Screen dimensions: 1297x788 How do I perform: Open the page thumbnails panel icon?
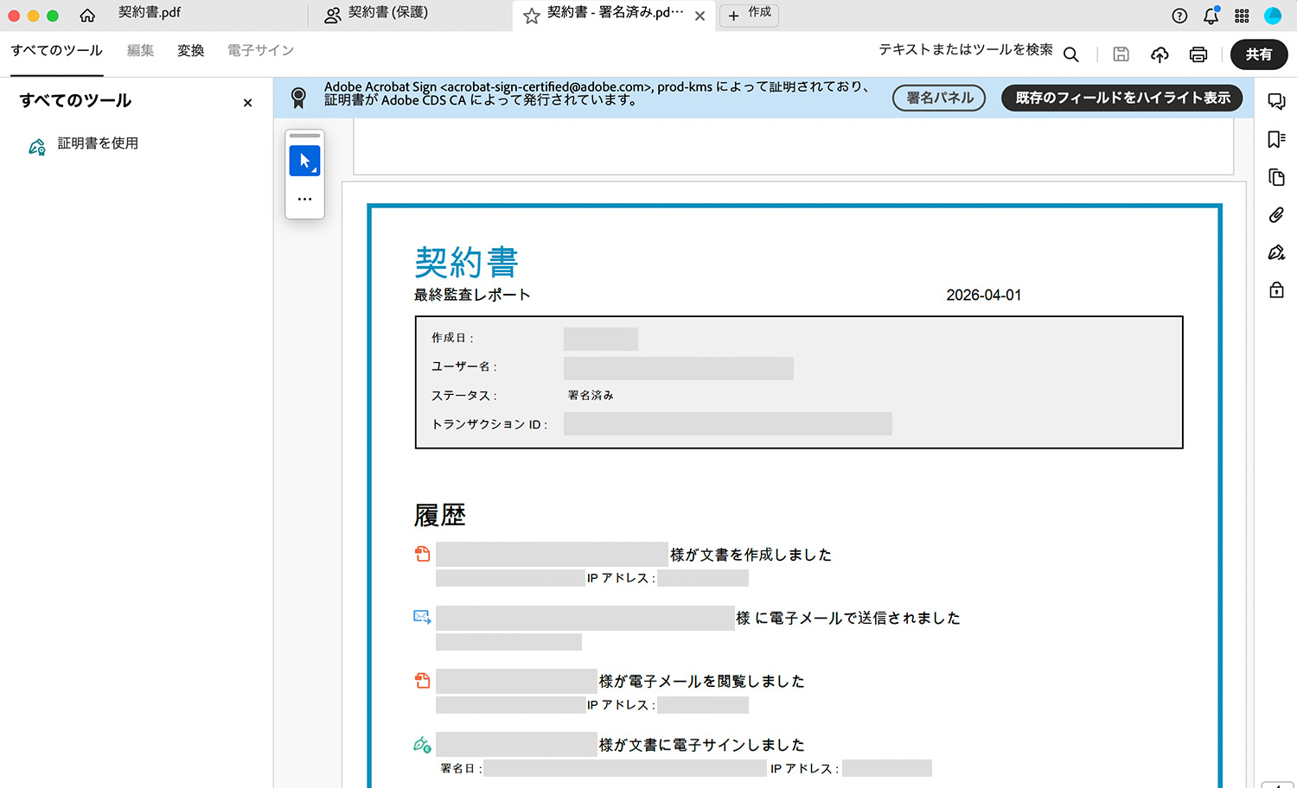coord(1276,177)
